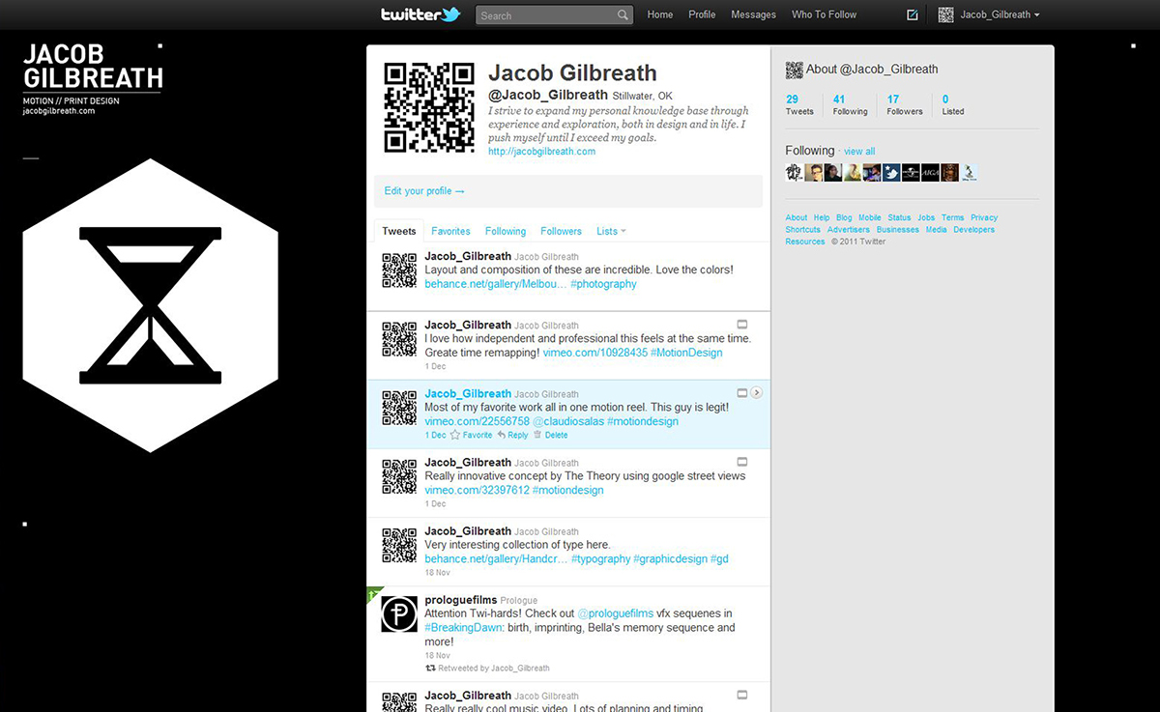Image resolution: width=1160 pixels, height=712 pixels.
Task: Reply to the 'This guy is legit' tweet
Action: coord(513,435)
